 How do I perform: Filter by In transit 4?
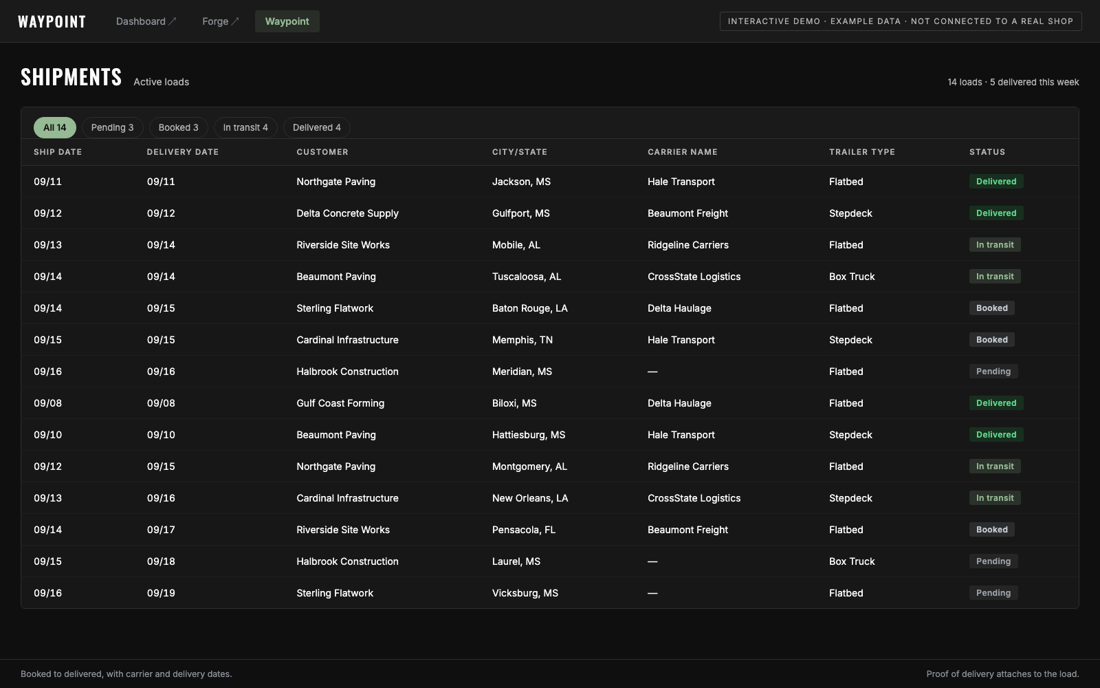click(245, 127)
